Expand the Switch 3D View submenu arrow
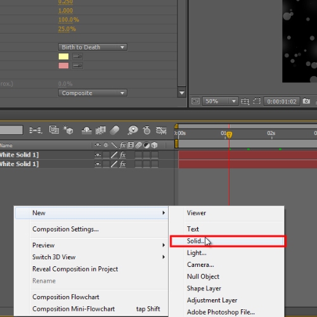 coord(164,257)
